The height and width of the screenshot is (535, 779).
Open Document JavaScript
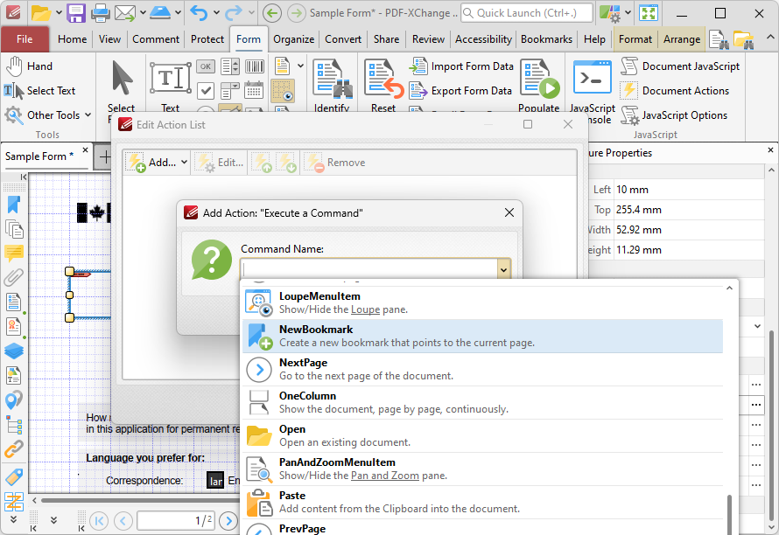pos(679,66)
